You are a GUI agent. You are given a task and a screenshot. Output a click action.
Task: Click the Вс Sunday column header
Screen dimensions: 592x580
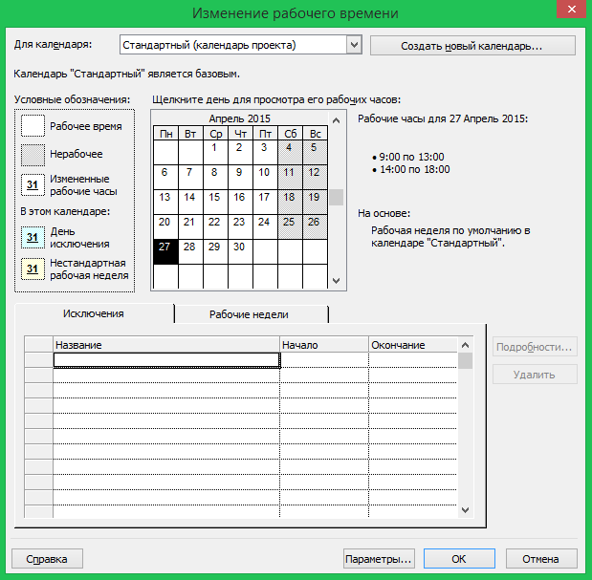point(315,134)
